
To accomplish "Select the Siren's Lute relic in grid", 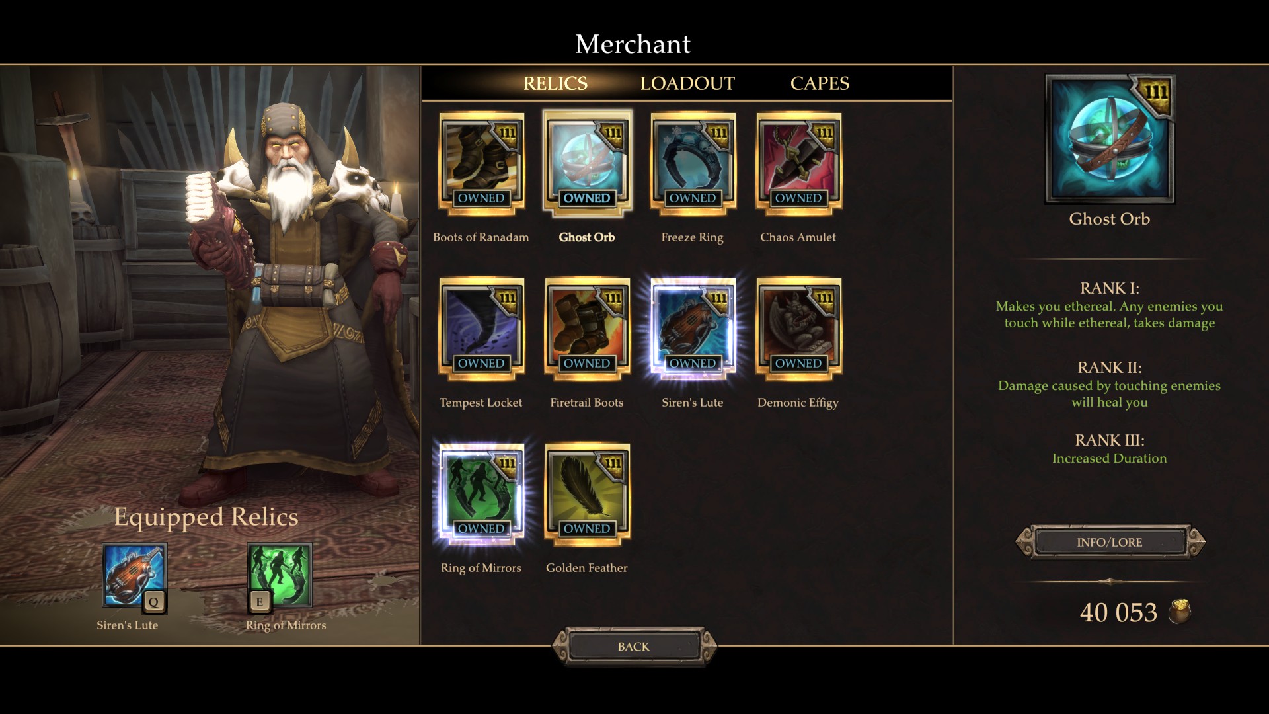I will pyautogui.click(x=693, y=329).
